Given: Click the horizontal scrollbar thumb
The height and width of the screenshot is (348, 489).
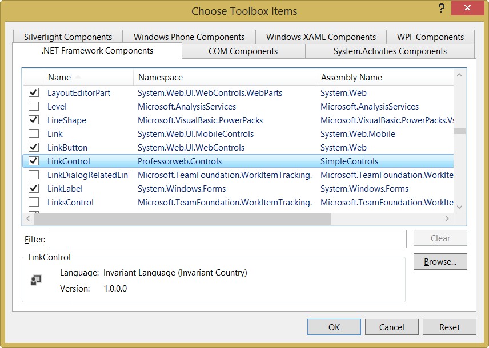Looking at the screenshot, I should pyautogui.click(x=182, y=218).
